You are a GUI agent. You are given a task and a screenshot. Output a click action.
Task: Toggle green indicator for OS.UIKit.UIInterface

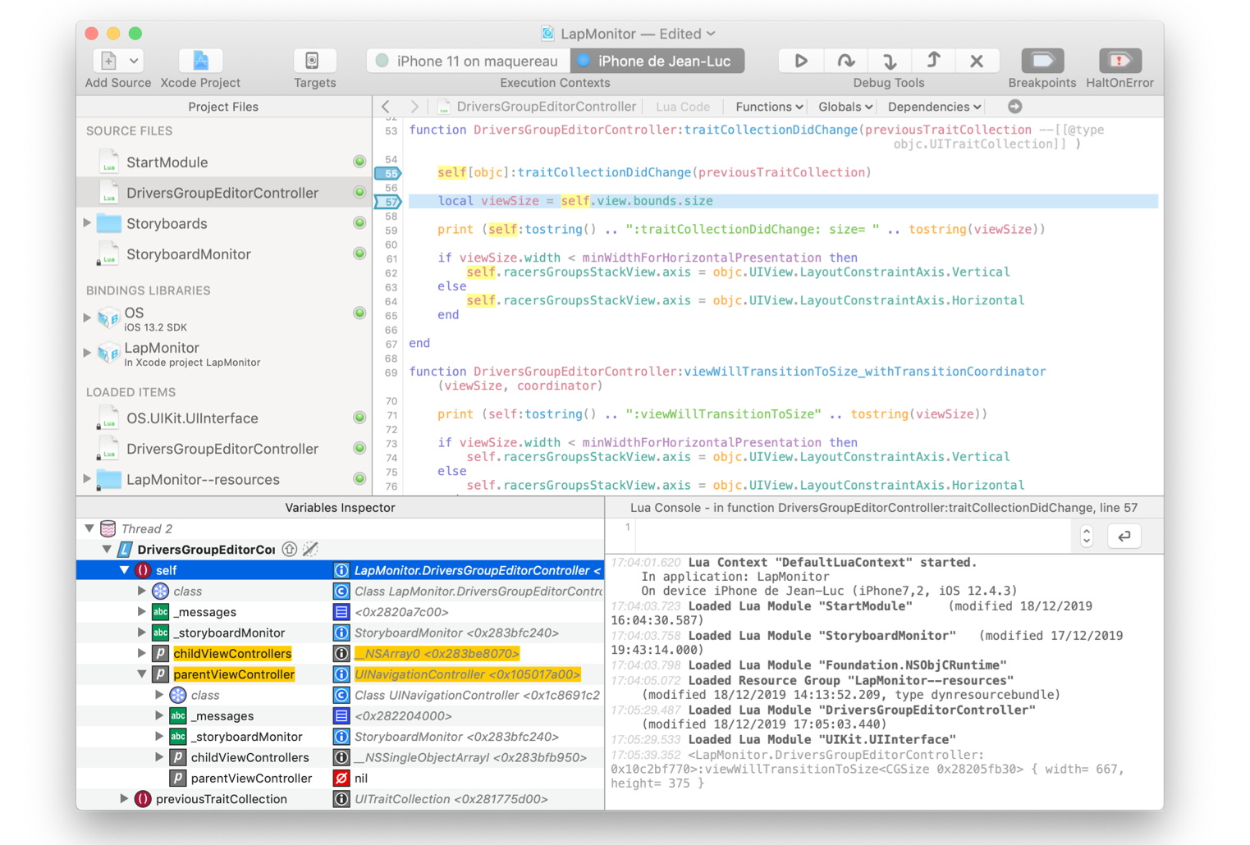click(359, 418)
